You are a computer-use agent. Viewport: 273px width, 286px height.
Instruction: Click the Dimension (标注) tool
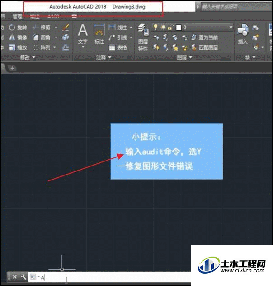(x=99, y=34)
